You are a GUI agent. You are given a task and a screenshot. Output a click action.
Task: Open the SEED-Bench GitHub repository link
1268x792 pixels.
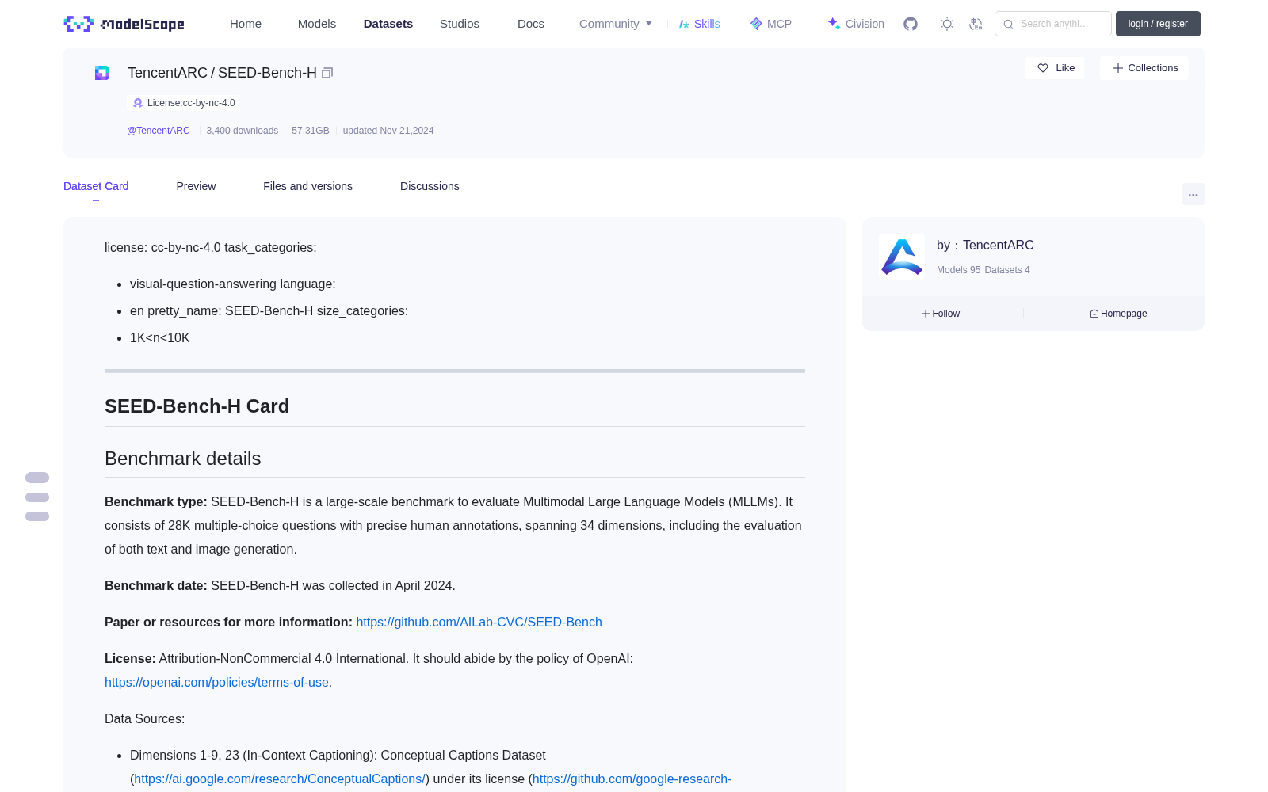pos(479,623)
